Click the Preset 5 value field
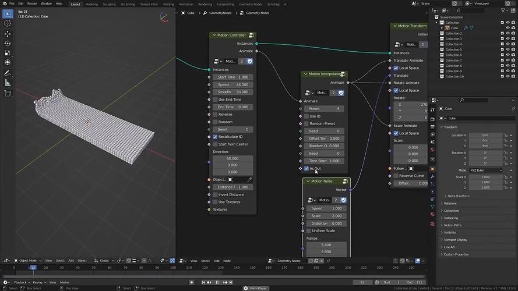 pos(324,109)
